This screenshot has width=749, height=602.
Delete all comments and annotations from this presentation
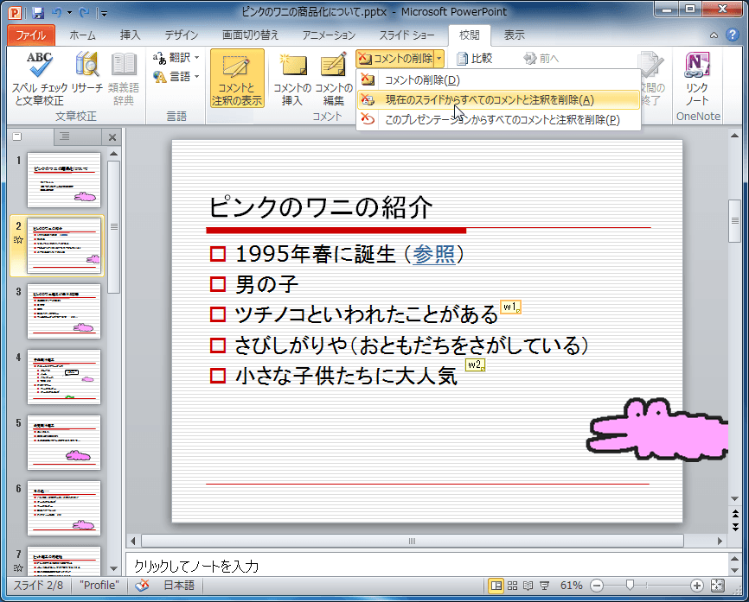(498, 119)
